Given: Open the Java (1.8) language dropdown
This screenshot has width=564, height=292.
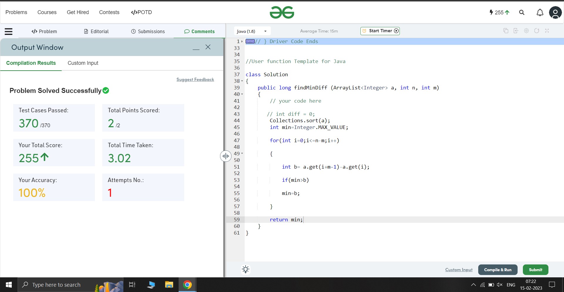Looking at the screenshot, I should pos(252,31).
